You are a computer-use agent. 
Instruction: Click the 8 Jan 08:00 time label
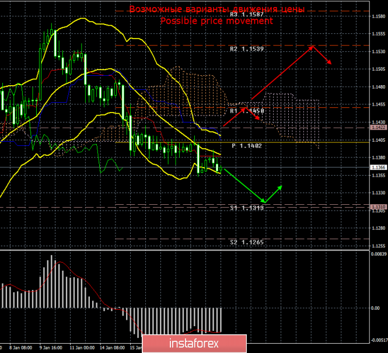[x=20, y=348]
